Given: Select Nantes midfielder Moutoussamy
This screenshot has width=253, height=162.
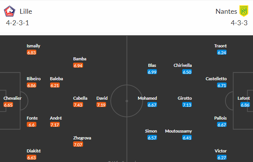Looking at the screenshot, I should pos(178,131).
